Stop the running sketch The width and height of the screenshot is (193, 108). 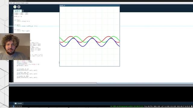(19, 7)
